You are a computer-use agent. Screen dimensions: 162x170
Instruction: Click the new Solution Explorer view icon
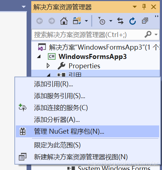(23, 157)
